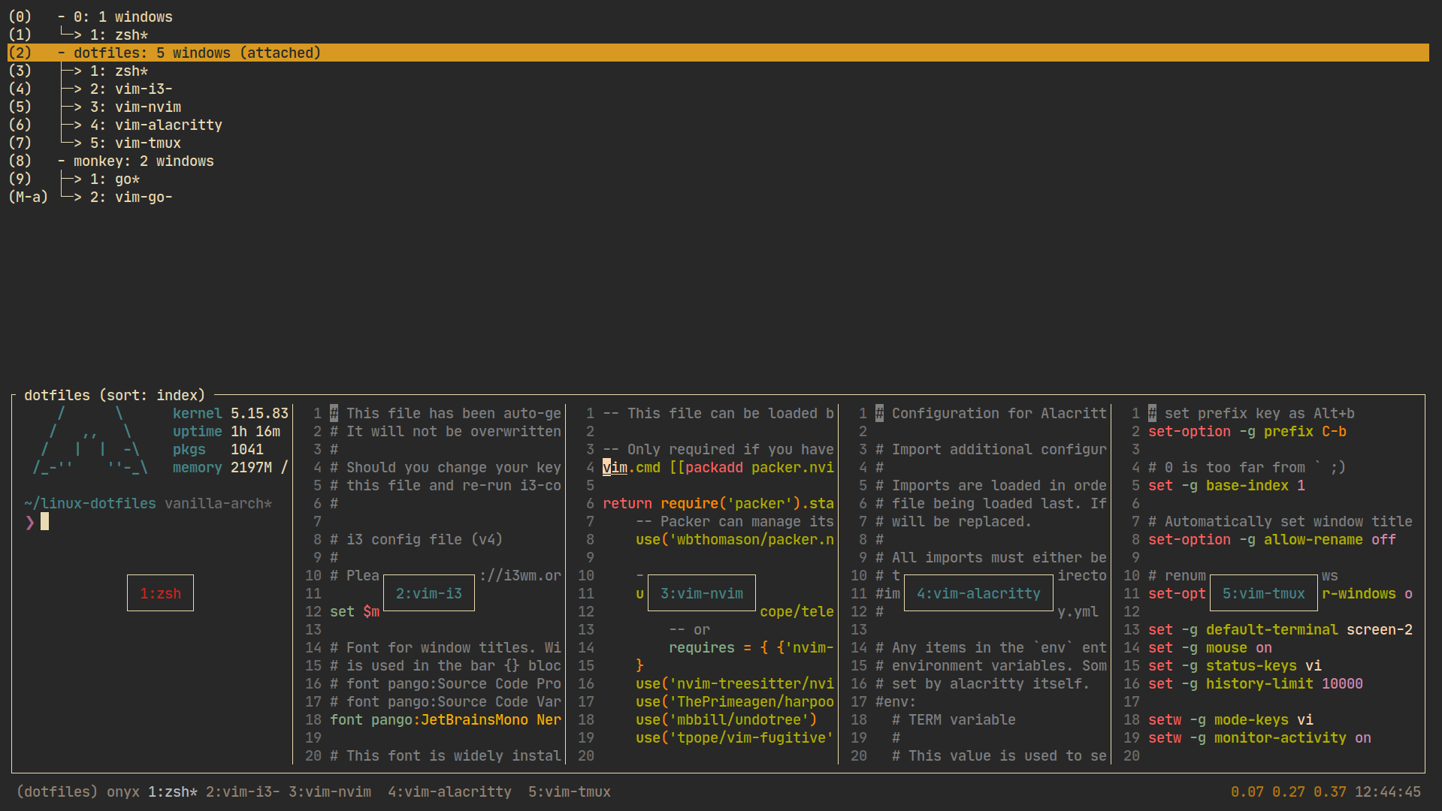The height and width of the screenshot is (811, 1442).
Task: Click '#env:' line in alacritty preview
Action: pos(896,701)
